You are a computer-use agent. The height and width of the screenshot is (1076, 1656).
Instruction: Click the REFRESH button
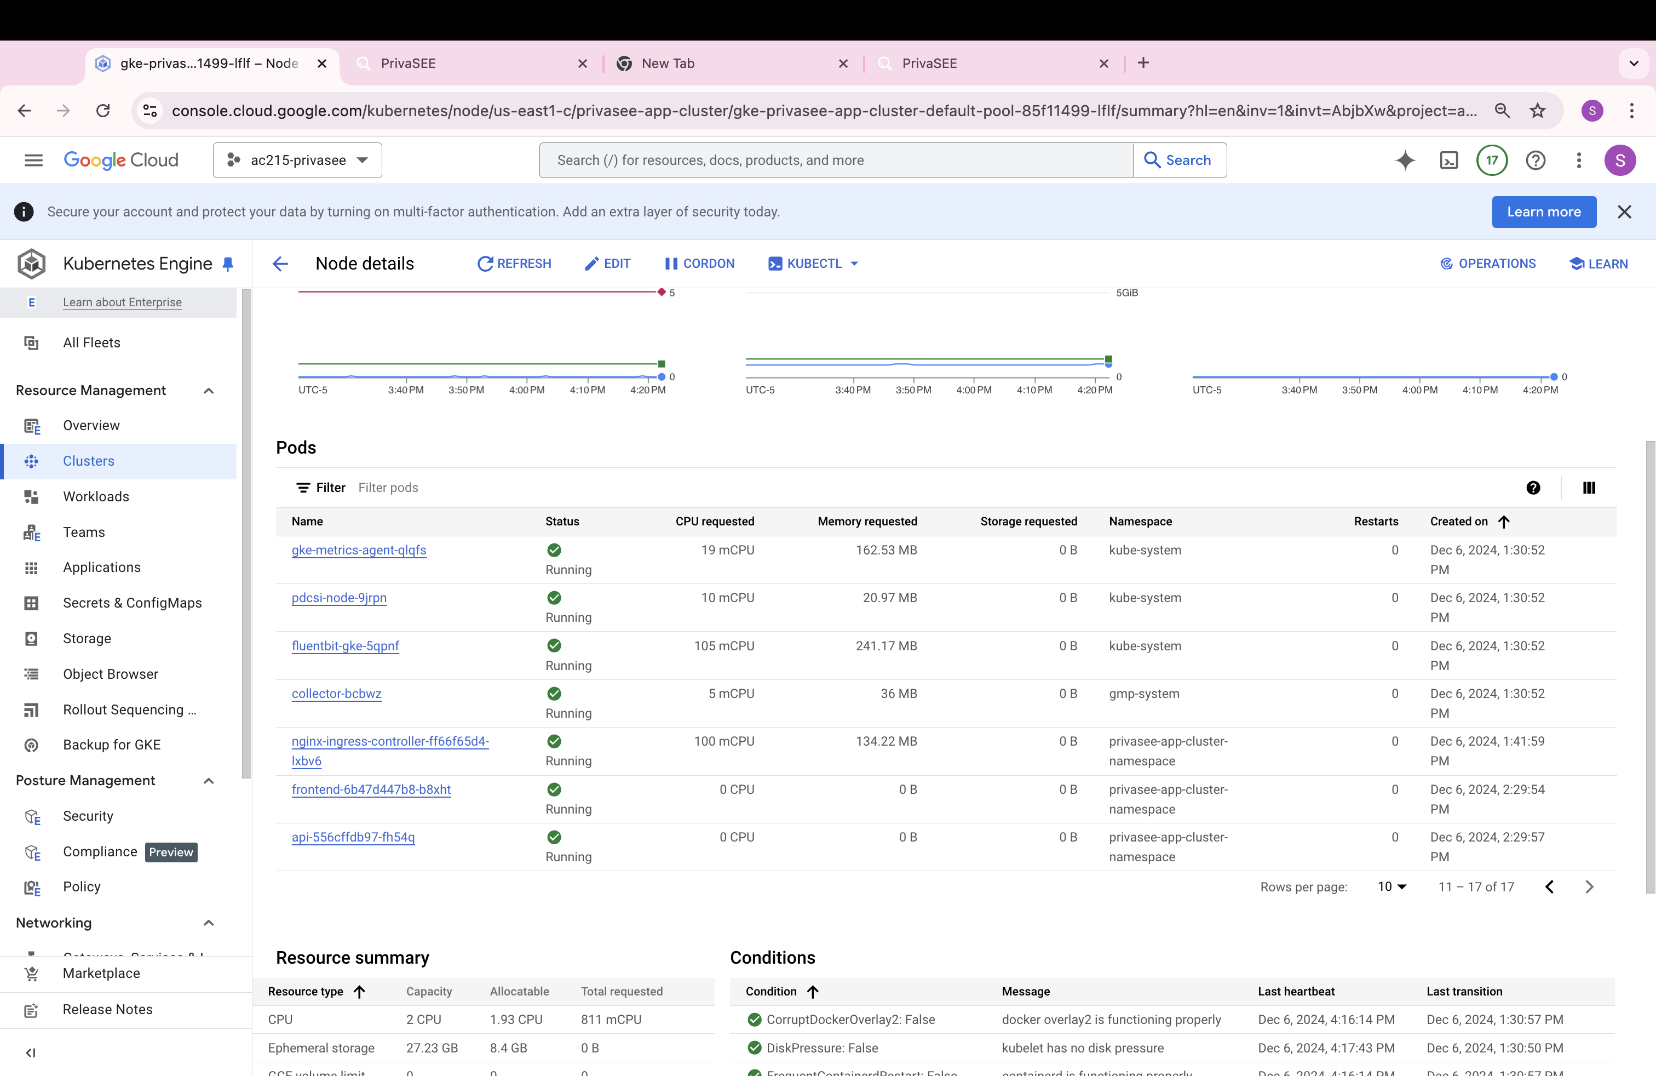point(514,264)
